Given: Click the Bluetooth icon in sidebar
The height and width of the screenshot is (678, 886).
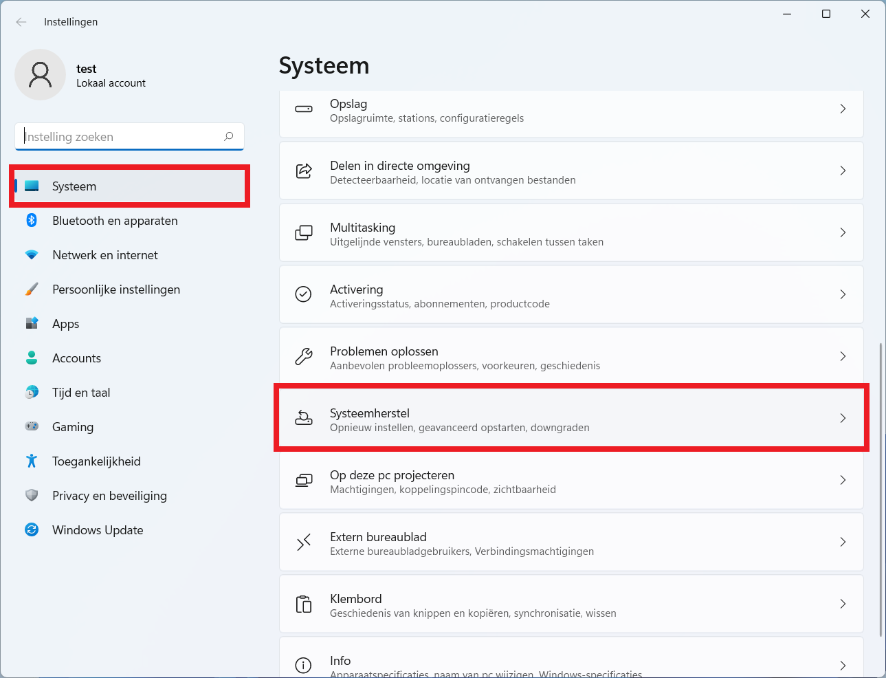Looking at the screenshot, I should tap(32, 220).
